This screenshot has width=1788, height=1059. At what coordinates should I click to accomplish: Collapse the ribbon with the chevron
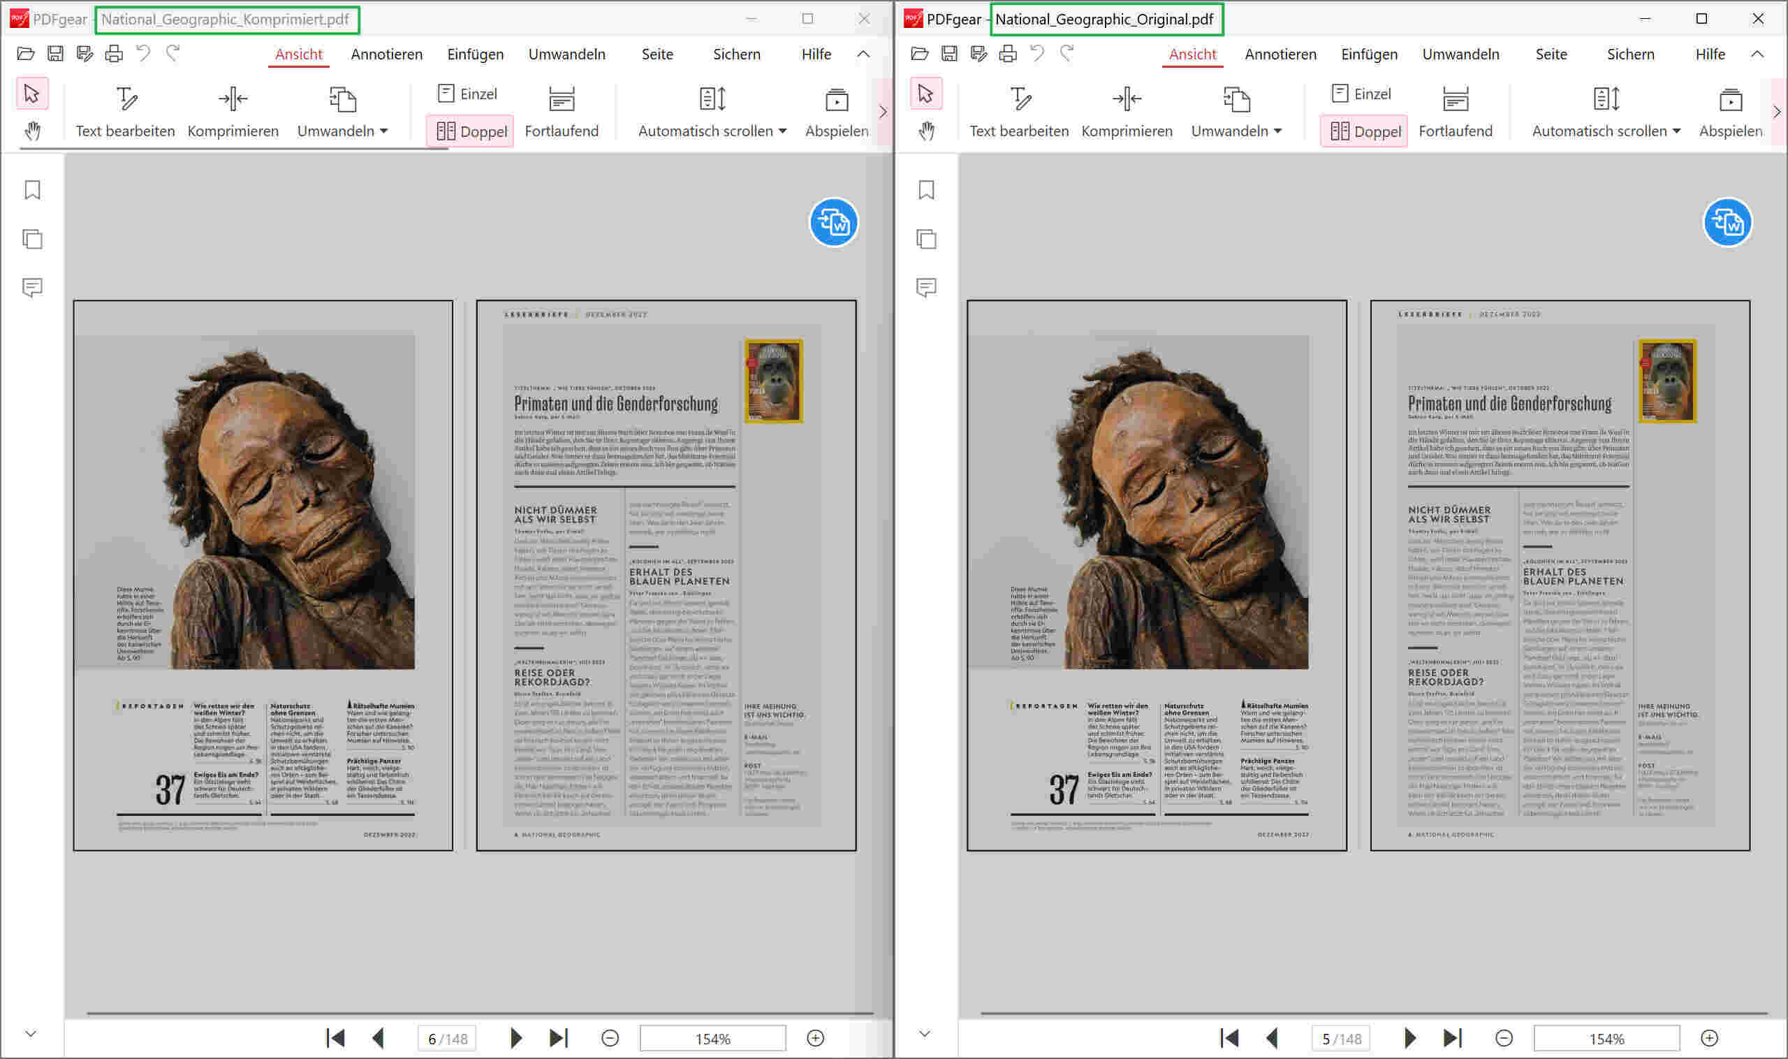point(863,54)
